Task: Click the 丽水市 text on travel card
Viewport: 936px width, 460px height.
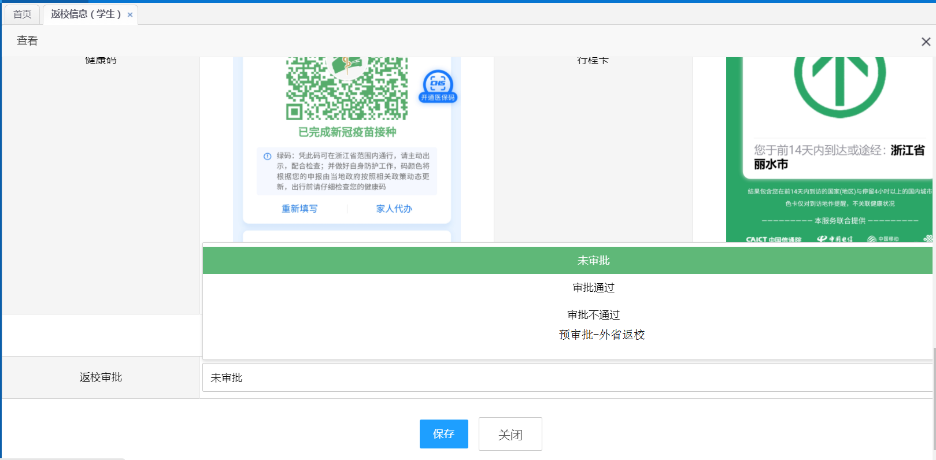Action: click(x=771, y=165)
